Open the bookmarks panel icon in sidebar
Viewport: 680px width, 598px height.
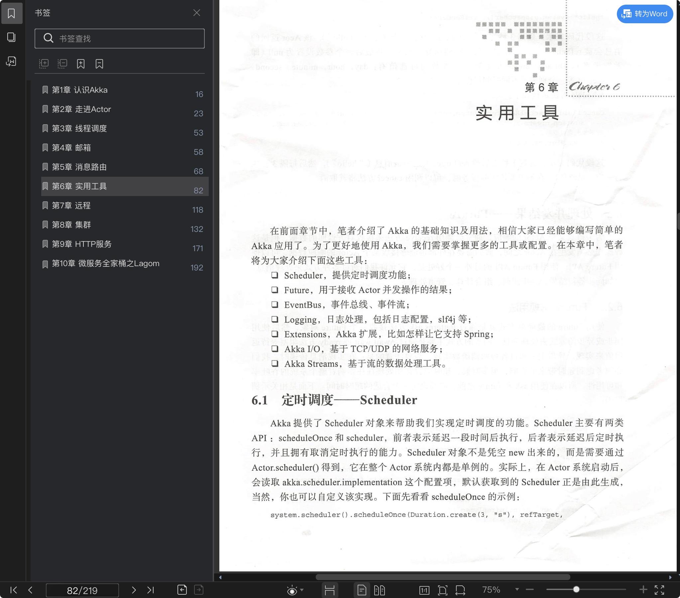[x=11, y=13]
